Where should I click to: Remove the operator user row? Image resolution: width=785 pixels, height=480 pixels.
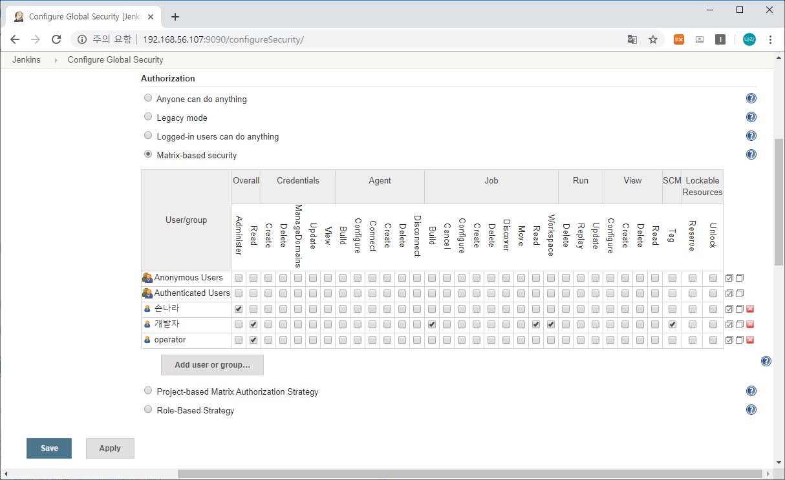click(750, 340)
